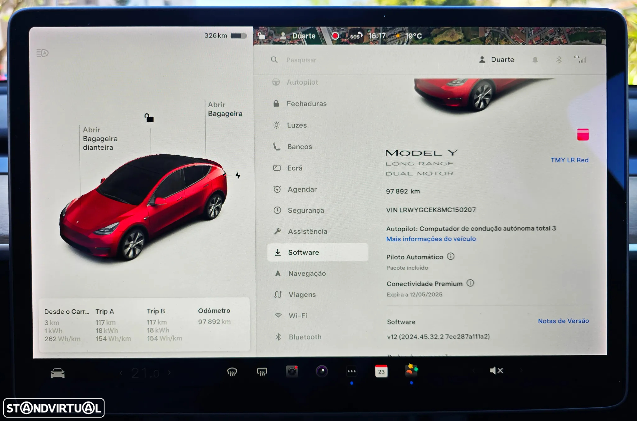Image resolution: width=637 pixels, height=421 pixels.
Task: Launch the purple voice/camera orb app
Action: point(322,371)
